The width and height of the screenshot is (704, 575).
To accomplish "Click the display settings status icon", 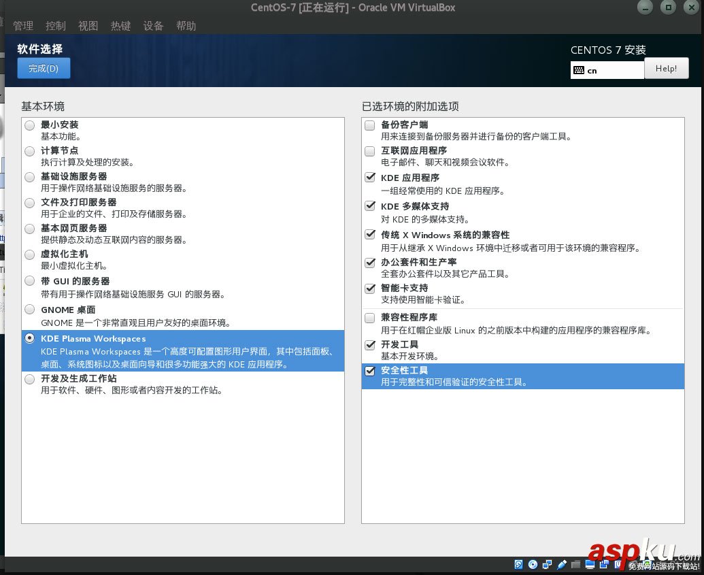I will click(x=590, y=564).
